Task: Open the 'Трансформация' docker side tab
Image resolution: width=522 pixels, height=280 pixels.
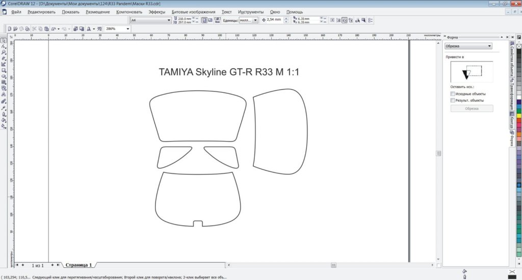Action: click(512, 94)
